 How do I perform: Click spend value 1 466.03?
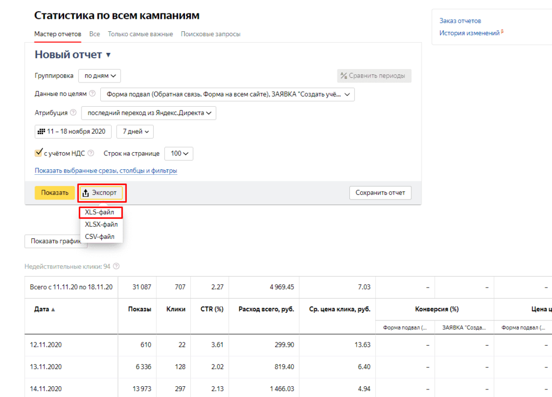tap(282, 389)
